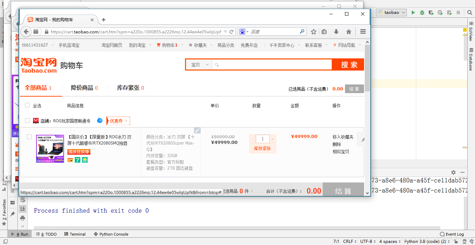Click the Profile run icon in PyCharm
Viewport: 475px width, 245px height.
440,13
